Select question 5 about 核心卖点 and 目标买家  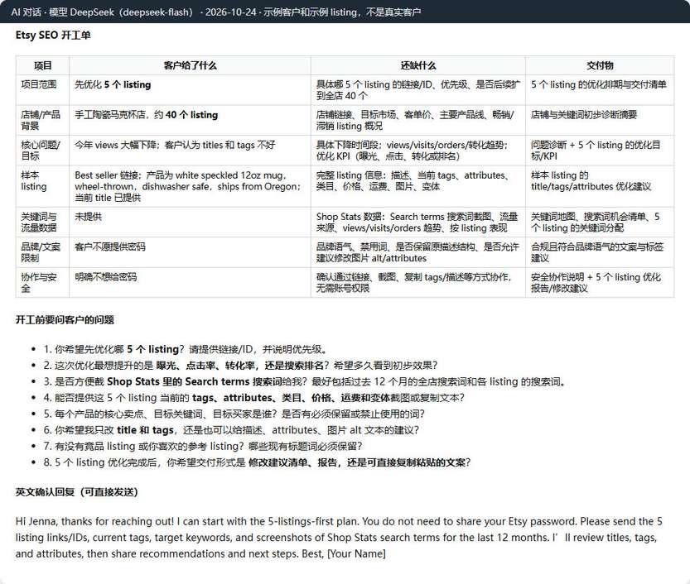pos(234,414)
